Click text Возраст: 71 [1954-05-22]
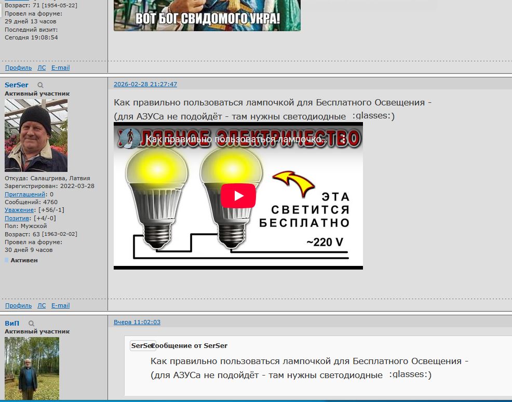 (41, 5)
